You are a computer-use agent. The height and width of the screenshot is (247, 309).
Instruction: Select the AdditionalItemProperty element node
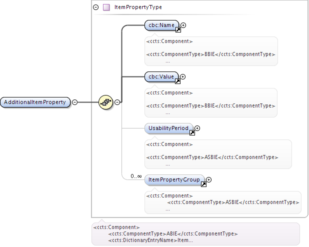coord(35,102)
